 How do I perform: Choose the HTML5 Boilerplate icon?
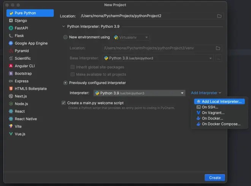pos(11,89)
